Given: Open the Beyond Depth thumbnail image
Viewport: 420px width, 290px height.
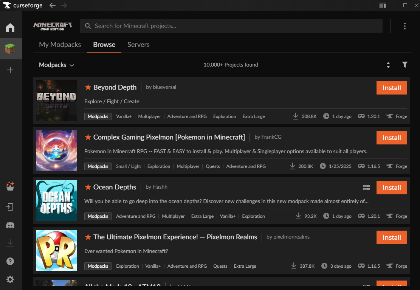Looking at the screenshot, I should click(x=56, y=101).
